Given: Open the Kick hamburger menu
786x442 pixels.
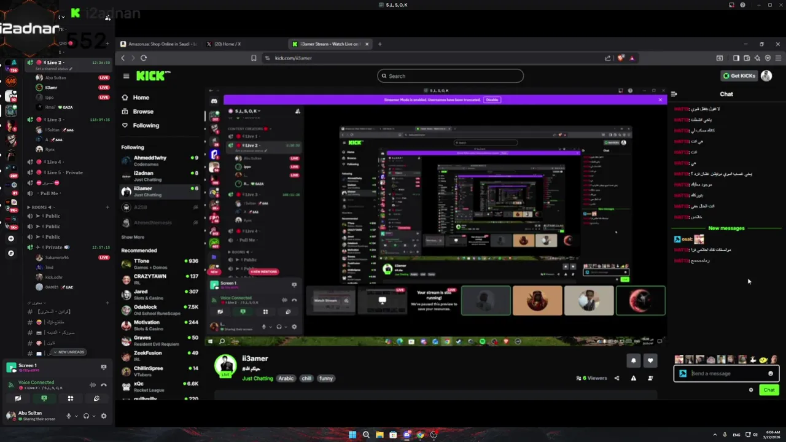Looking at the screenshot, I should click(x=126, y=76).
